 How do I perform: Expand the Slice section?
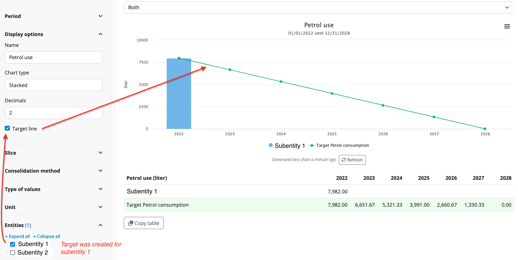coord(53,153)
